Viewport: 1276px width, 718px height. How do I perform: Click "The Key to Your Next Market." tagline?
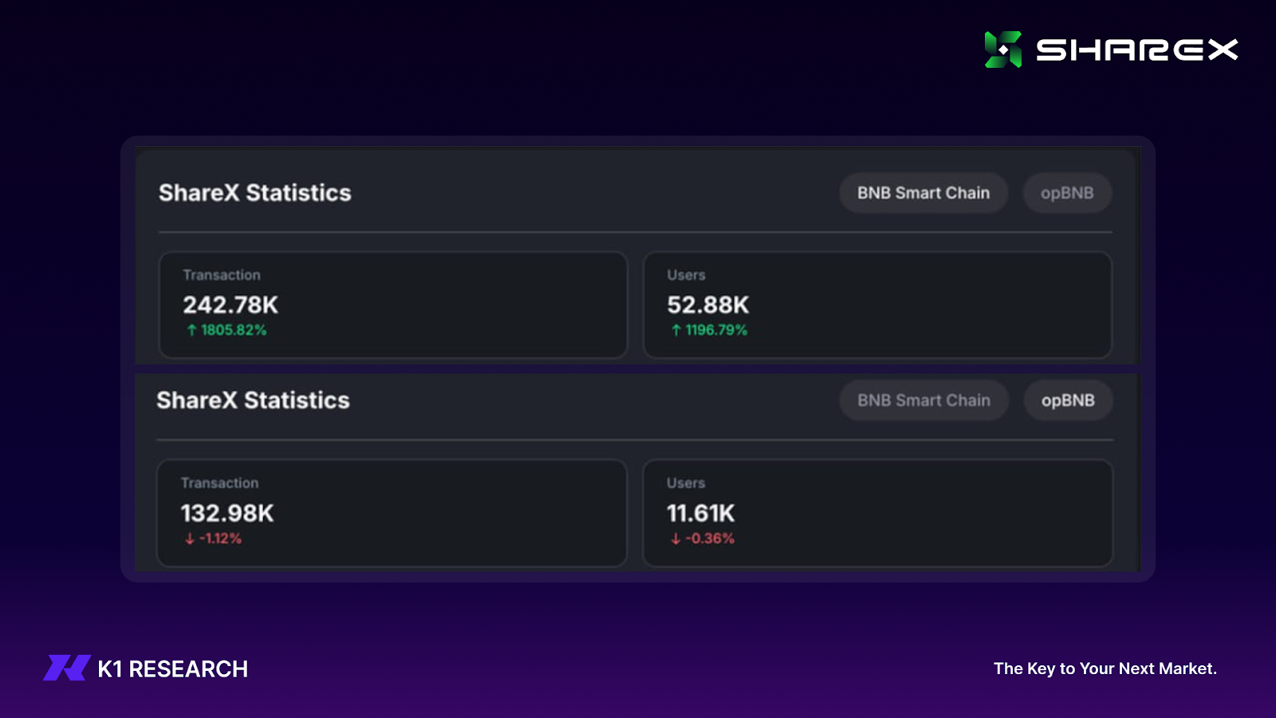point(1105,669)
